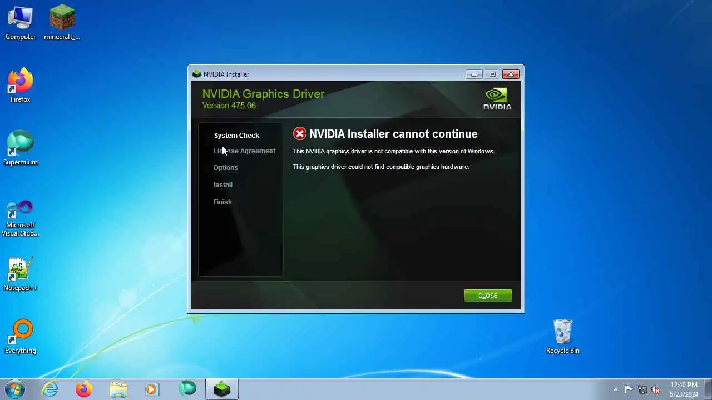Open the Windows Start menu
This screenshot has width=712, height=400.
(x=14, y=389)
